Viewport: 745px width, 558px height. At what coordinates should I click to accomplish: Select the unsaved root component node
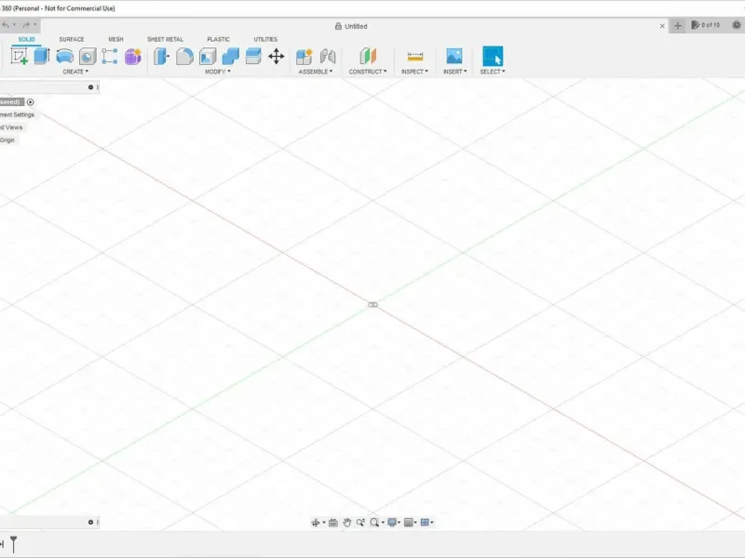pos(11,102)
